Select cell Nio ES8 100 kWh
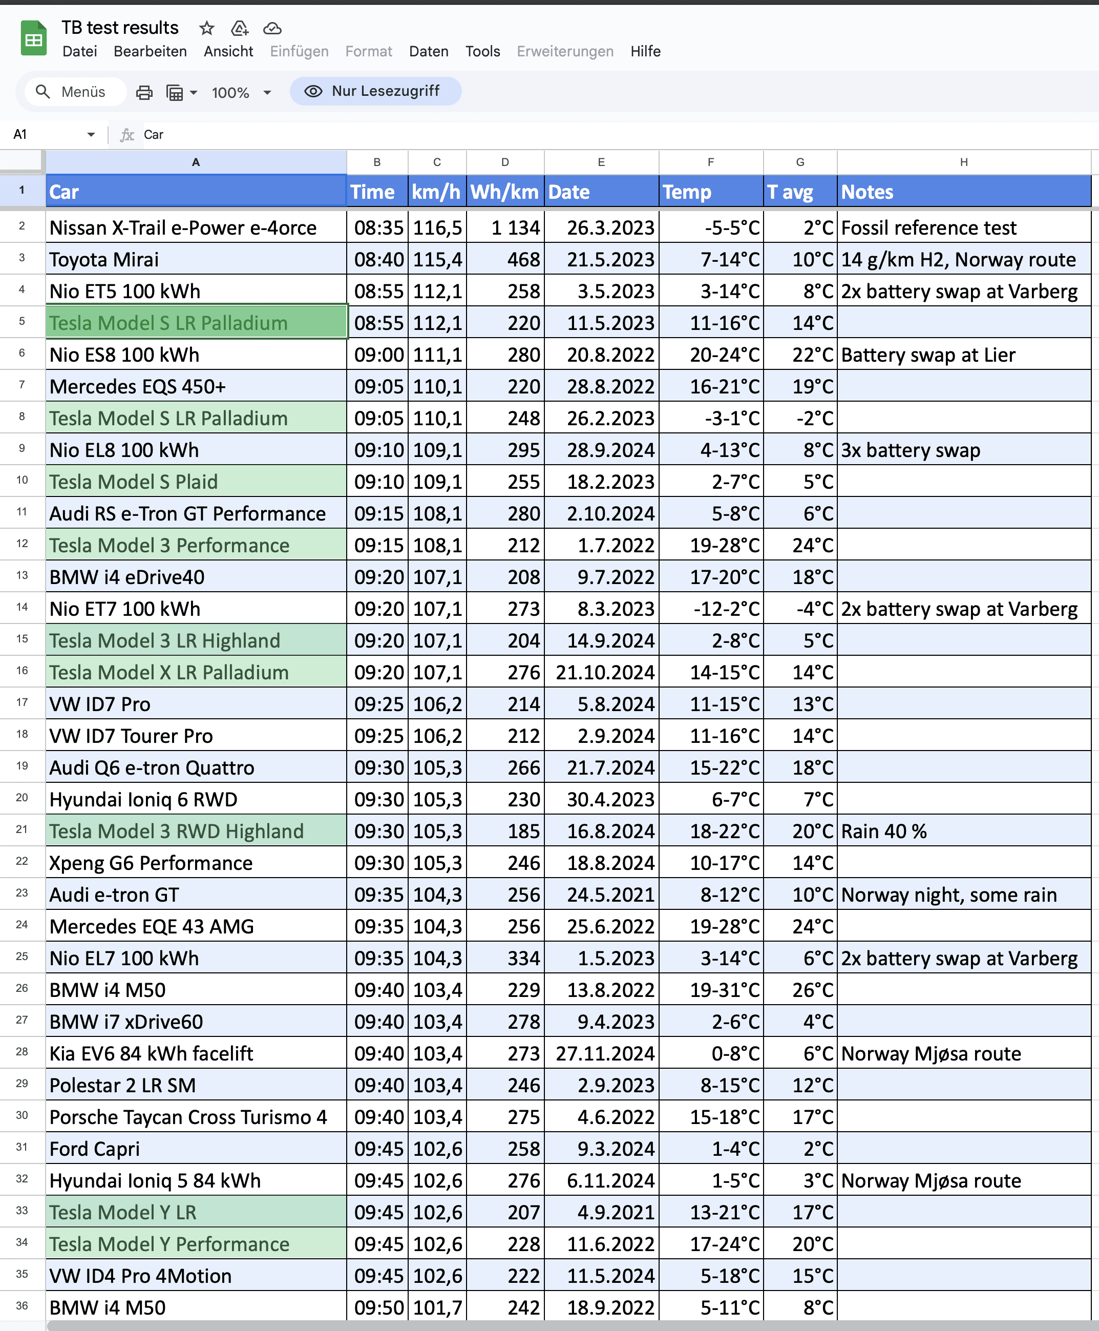 pos(196,355)
